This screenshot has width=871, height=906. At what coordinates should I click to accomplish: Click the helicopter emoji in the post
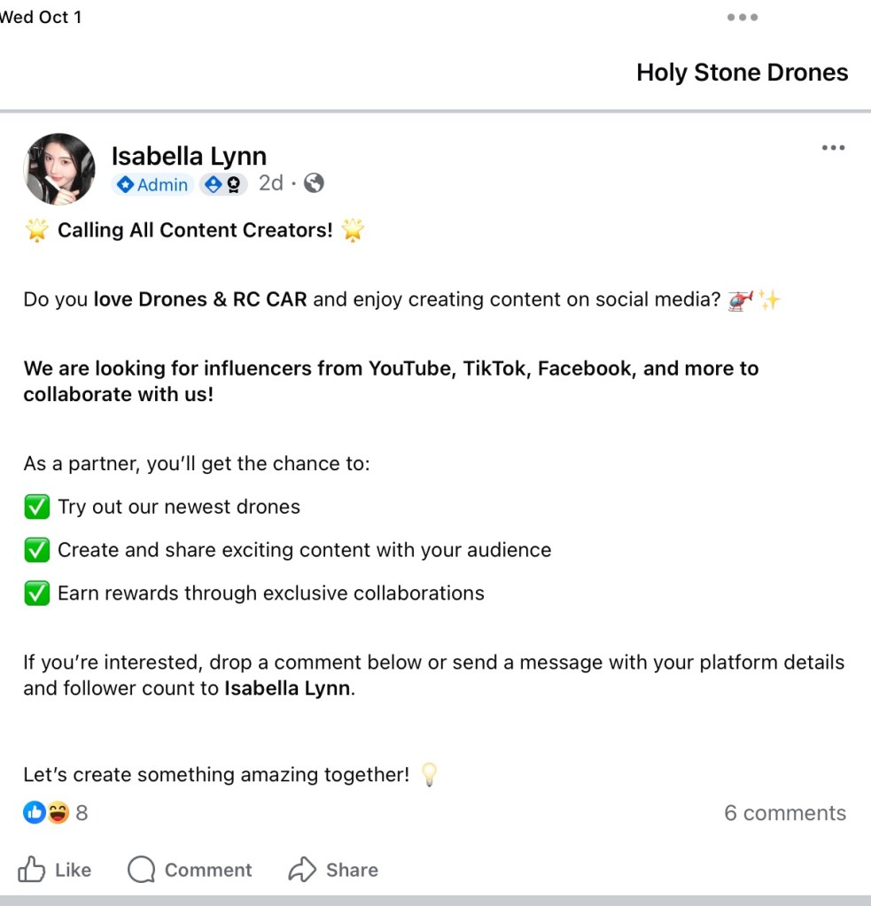tap(740, 300)
